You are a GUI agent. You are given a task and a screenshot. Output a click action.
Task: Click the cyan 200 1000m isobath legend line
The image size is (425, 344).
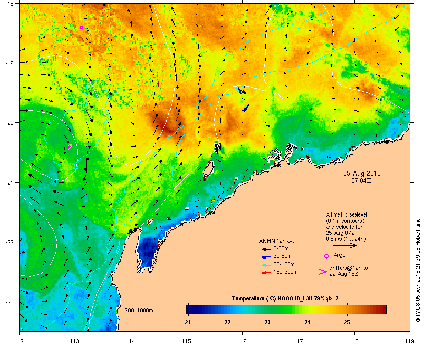click(136, 315)
